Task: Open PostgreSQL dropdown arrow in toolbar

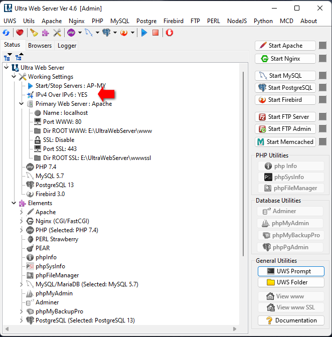Action: coord(115,33)
